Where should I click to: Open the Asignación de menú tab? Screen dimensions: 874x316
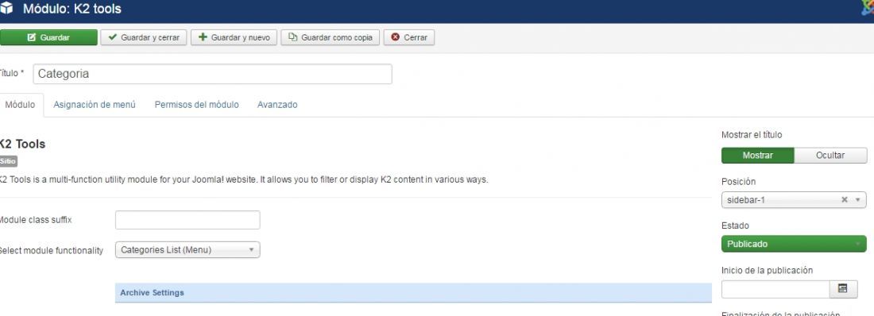point(95,105)
